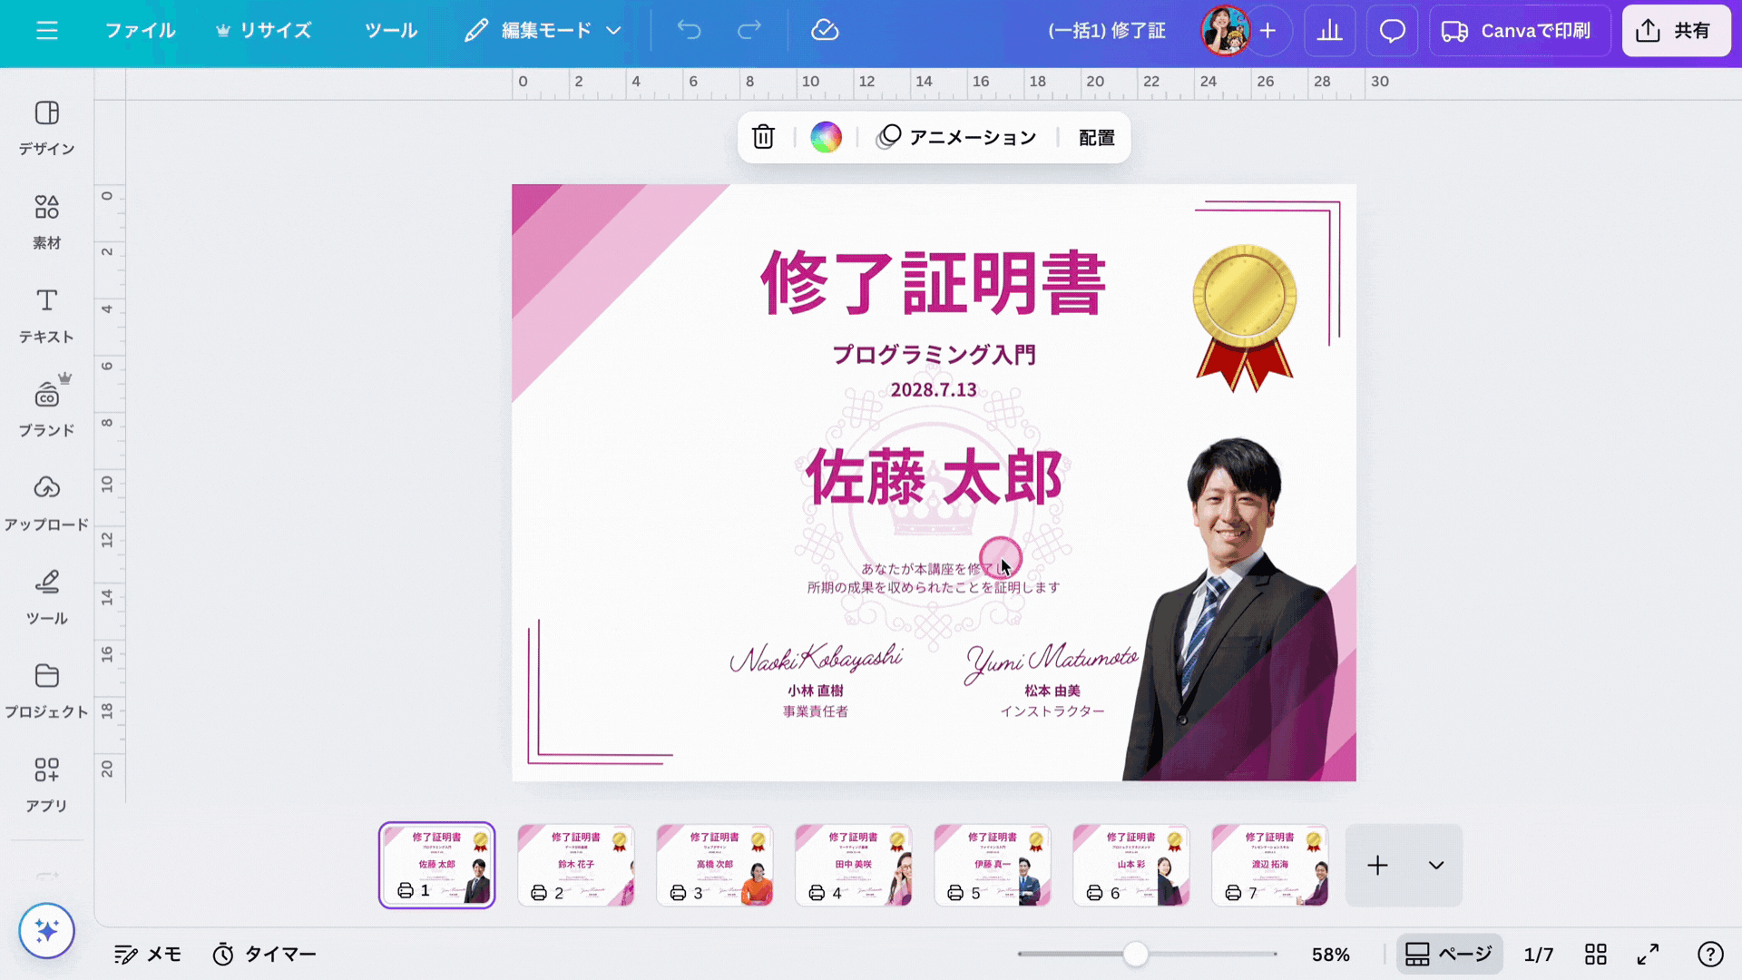
Task: Switch to grid view of pages
Action: (1595, 954)
